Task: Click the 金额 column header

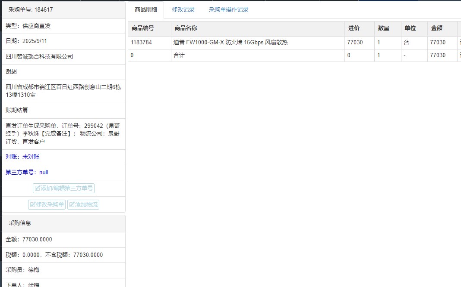Action: tap(436, 28)
